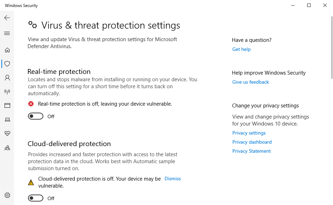Screen dimensions: 333x205
Task: Go back using the back arrow
Action: (x=7, y=18)
